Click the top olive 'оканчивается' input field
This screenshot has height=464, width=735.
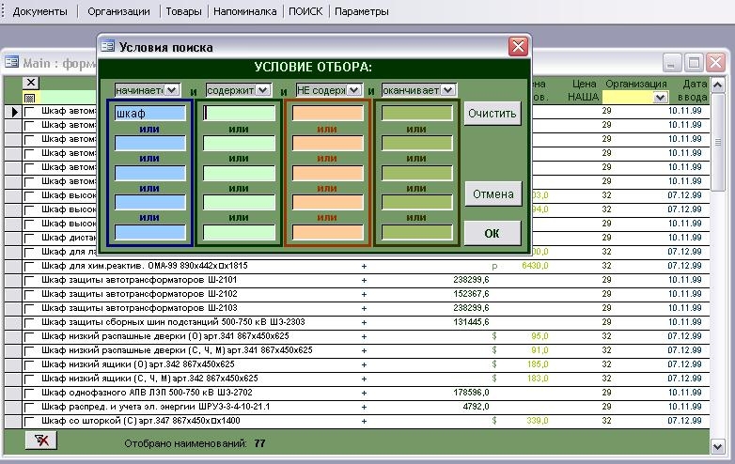point(416,113)
